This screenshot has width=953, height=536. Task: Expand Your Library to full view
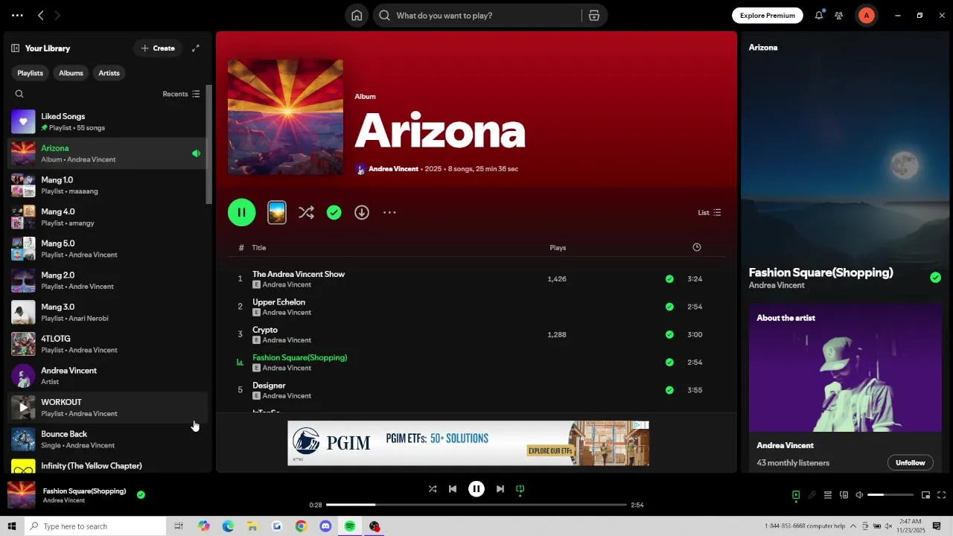(x=196, y=48)
